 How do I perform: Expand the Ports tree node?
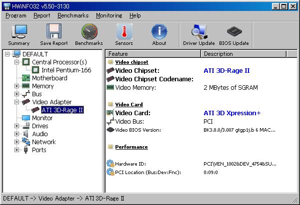click(16, 150)
